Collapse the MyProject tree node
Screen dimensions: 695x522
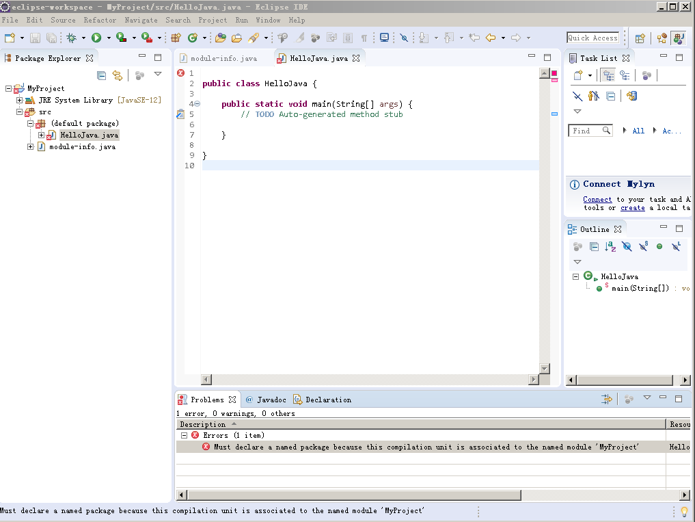point(8,88)
